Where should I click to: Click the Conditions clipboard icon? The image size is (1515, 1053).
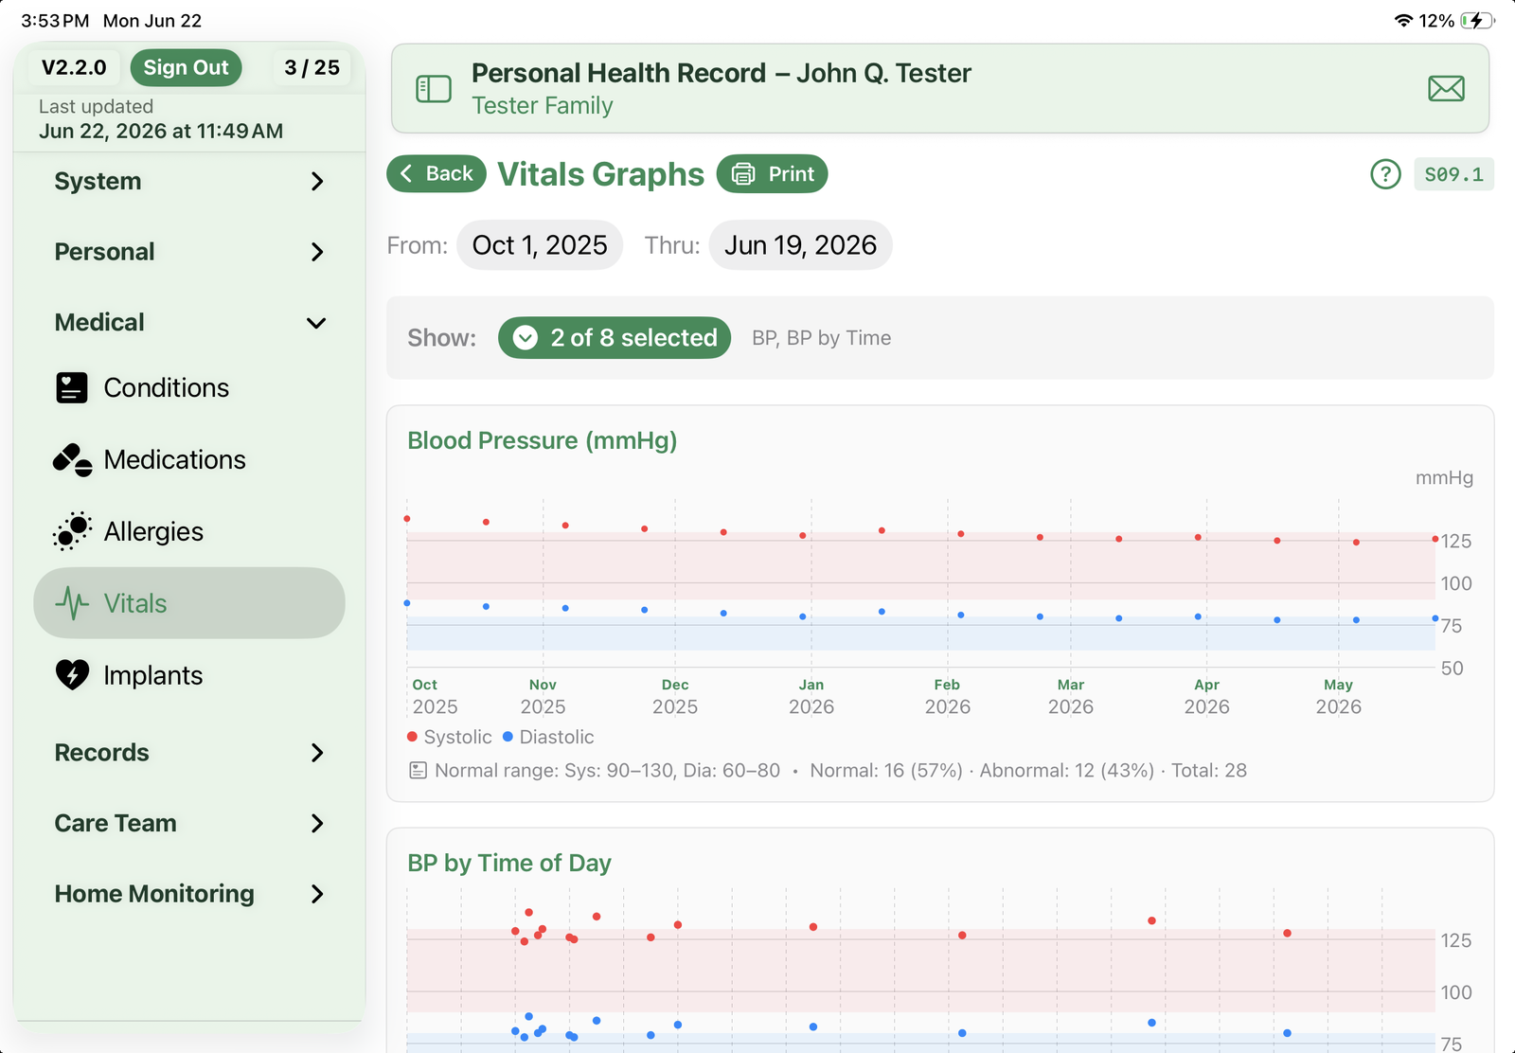pos(72,388)
